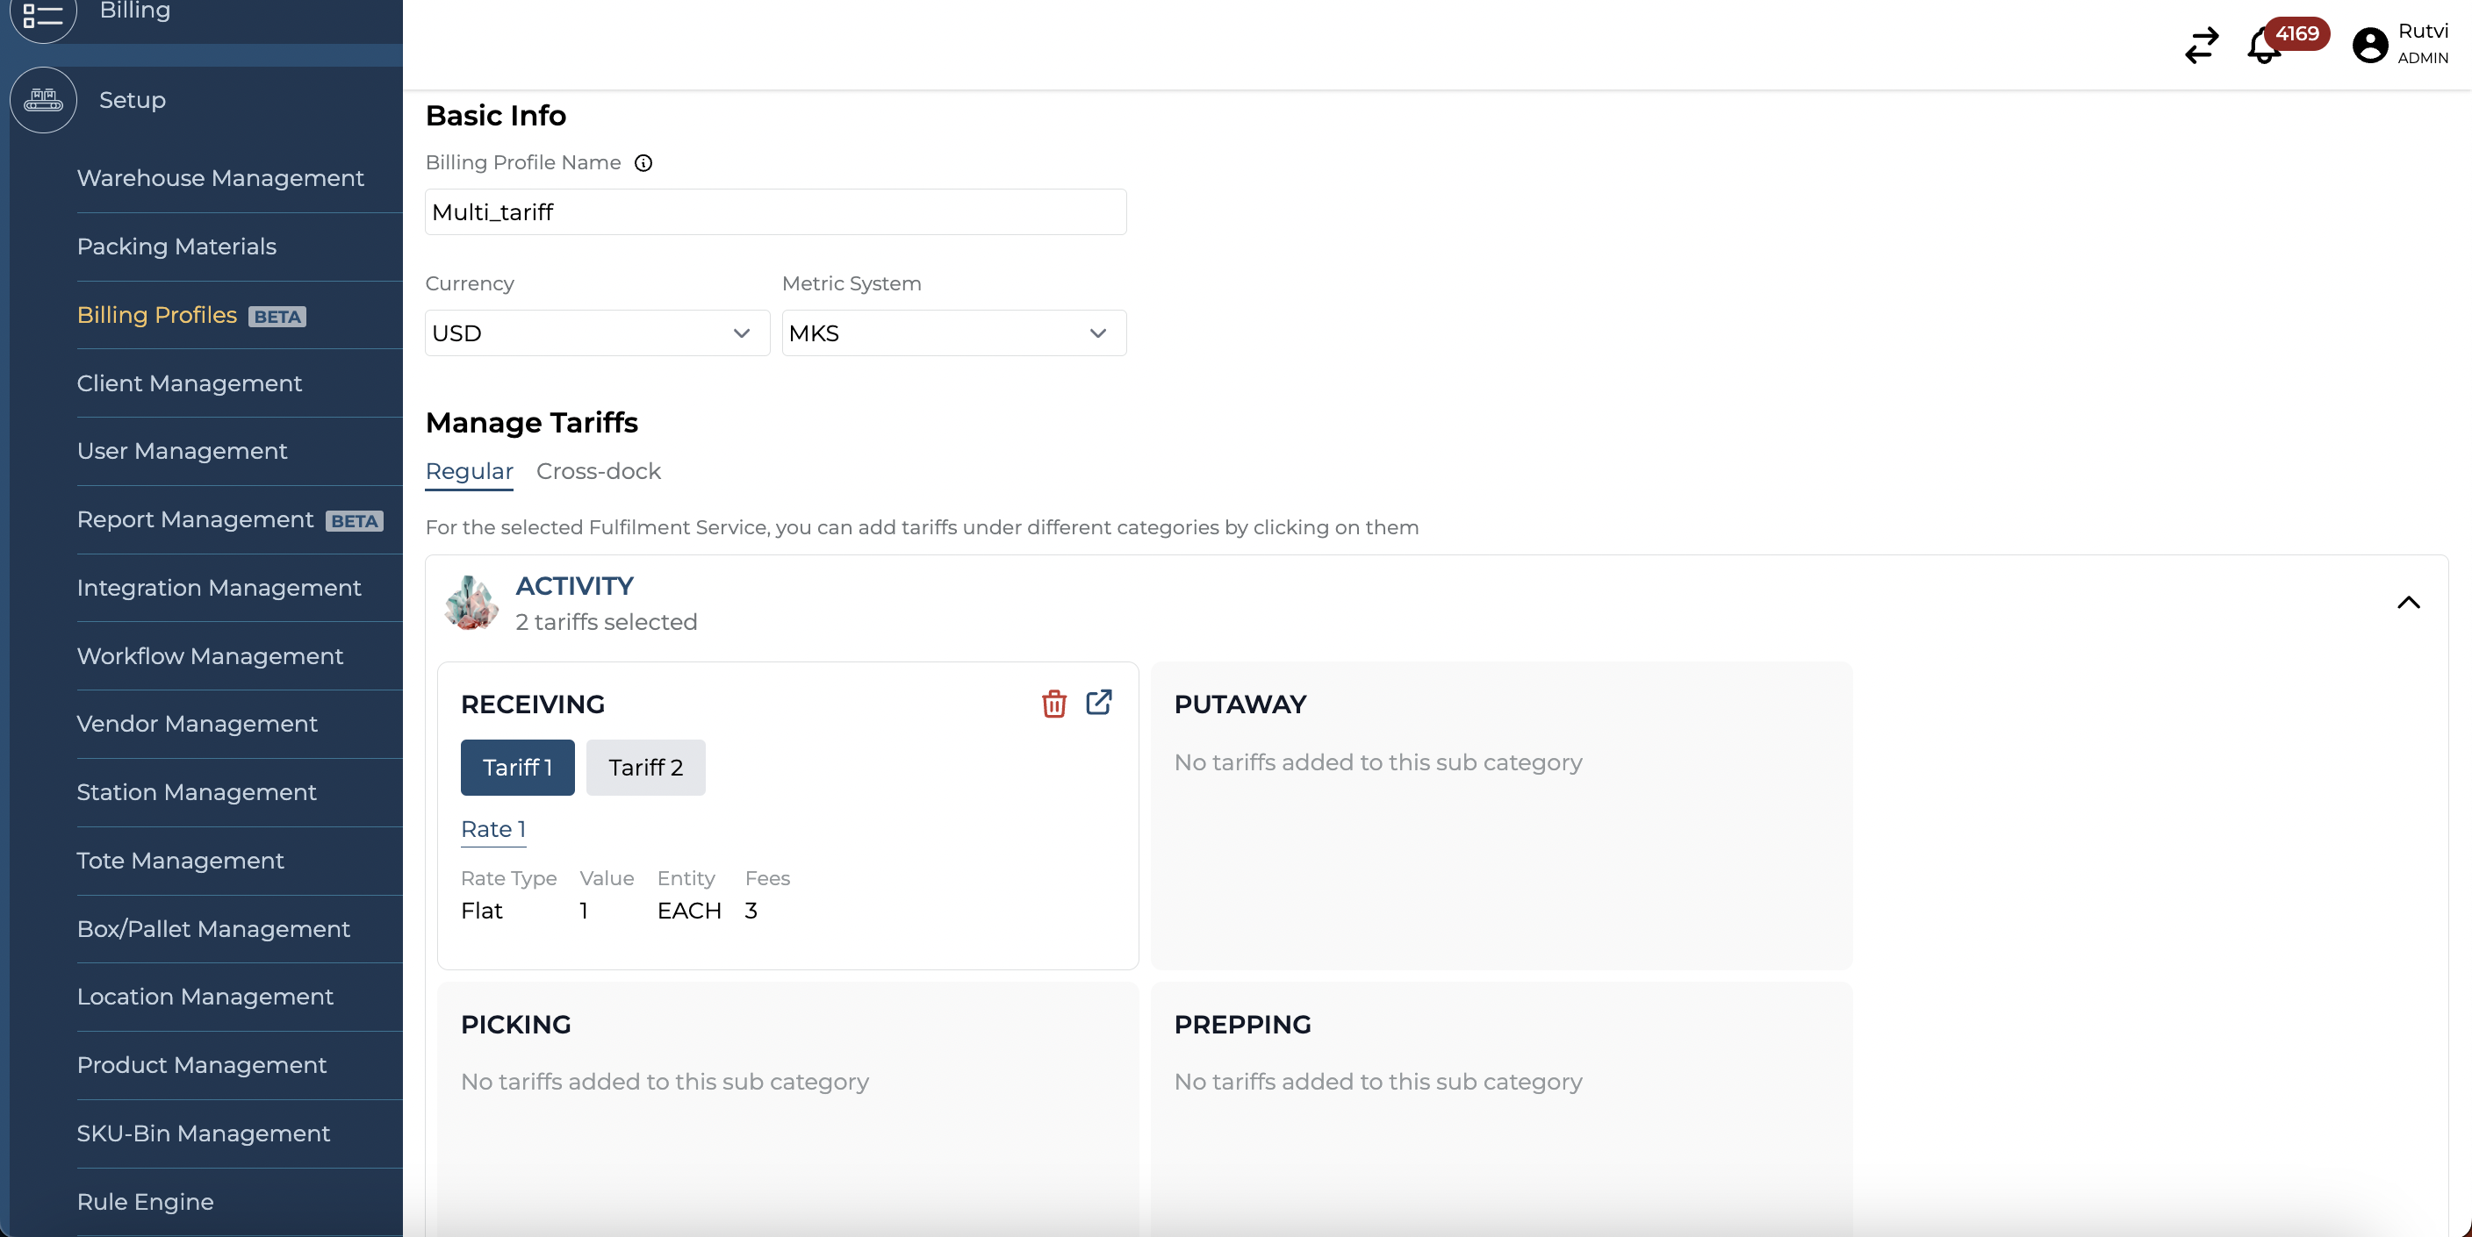Click the Putaway sub category card

click(1500, 815)
